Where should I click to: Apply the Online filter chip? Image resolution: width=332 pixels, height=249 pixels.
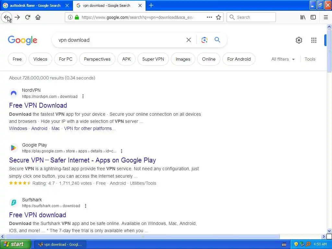coord(209,59)
